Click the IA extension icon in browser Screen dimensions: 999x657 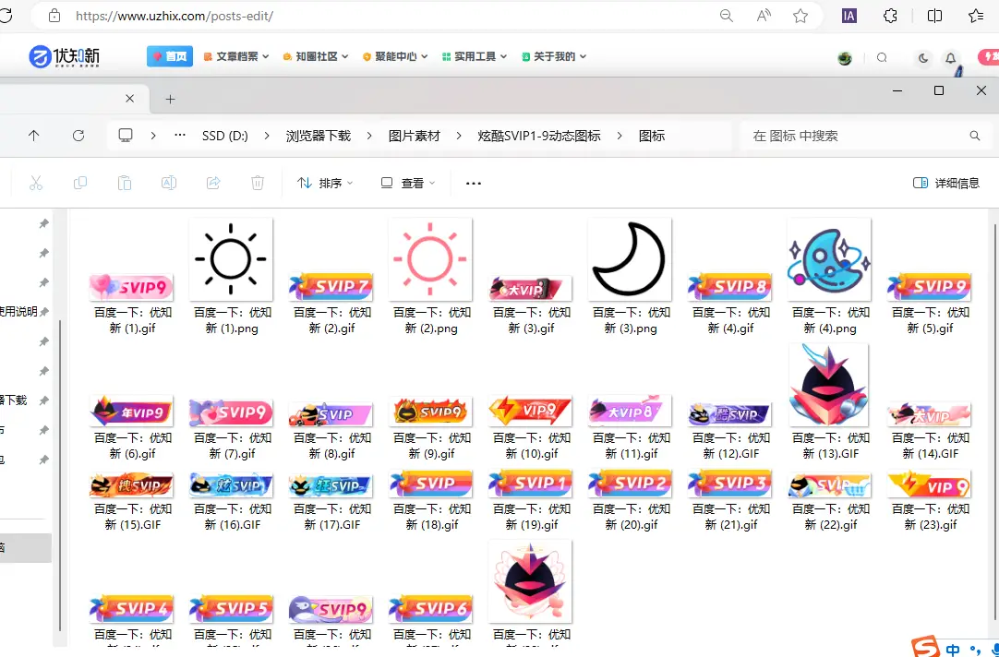click(x=849, y=16)
